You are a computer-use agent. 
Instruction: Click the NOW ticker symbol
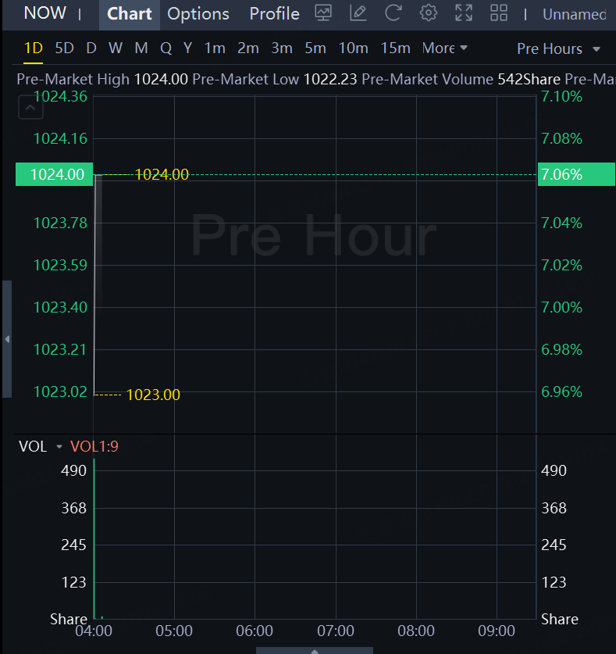coord(45,13)
